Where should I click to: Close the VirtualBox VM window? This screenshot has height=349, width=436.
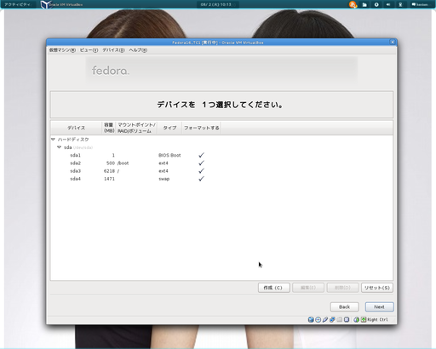coord(393,42)
